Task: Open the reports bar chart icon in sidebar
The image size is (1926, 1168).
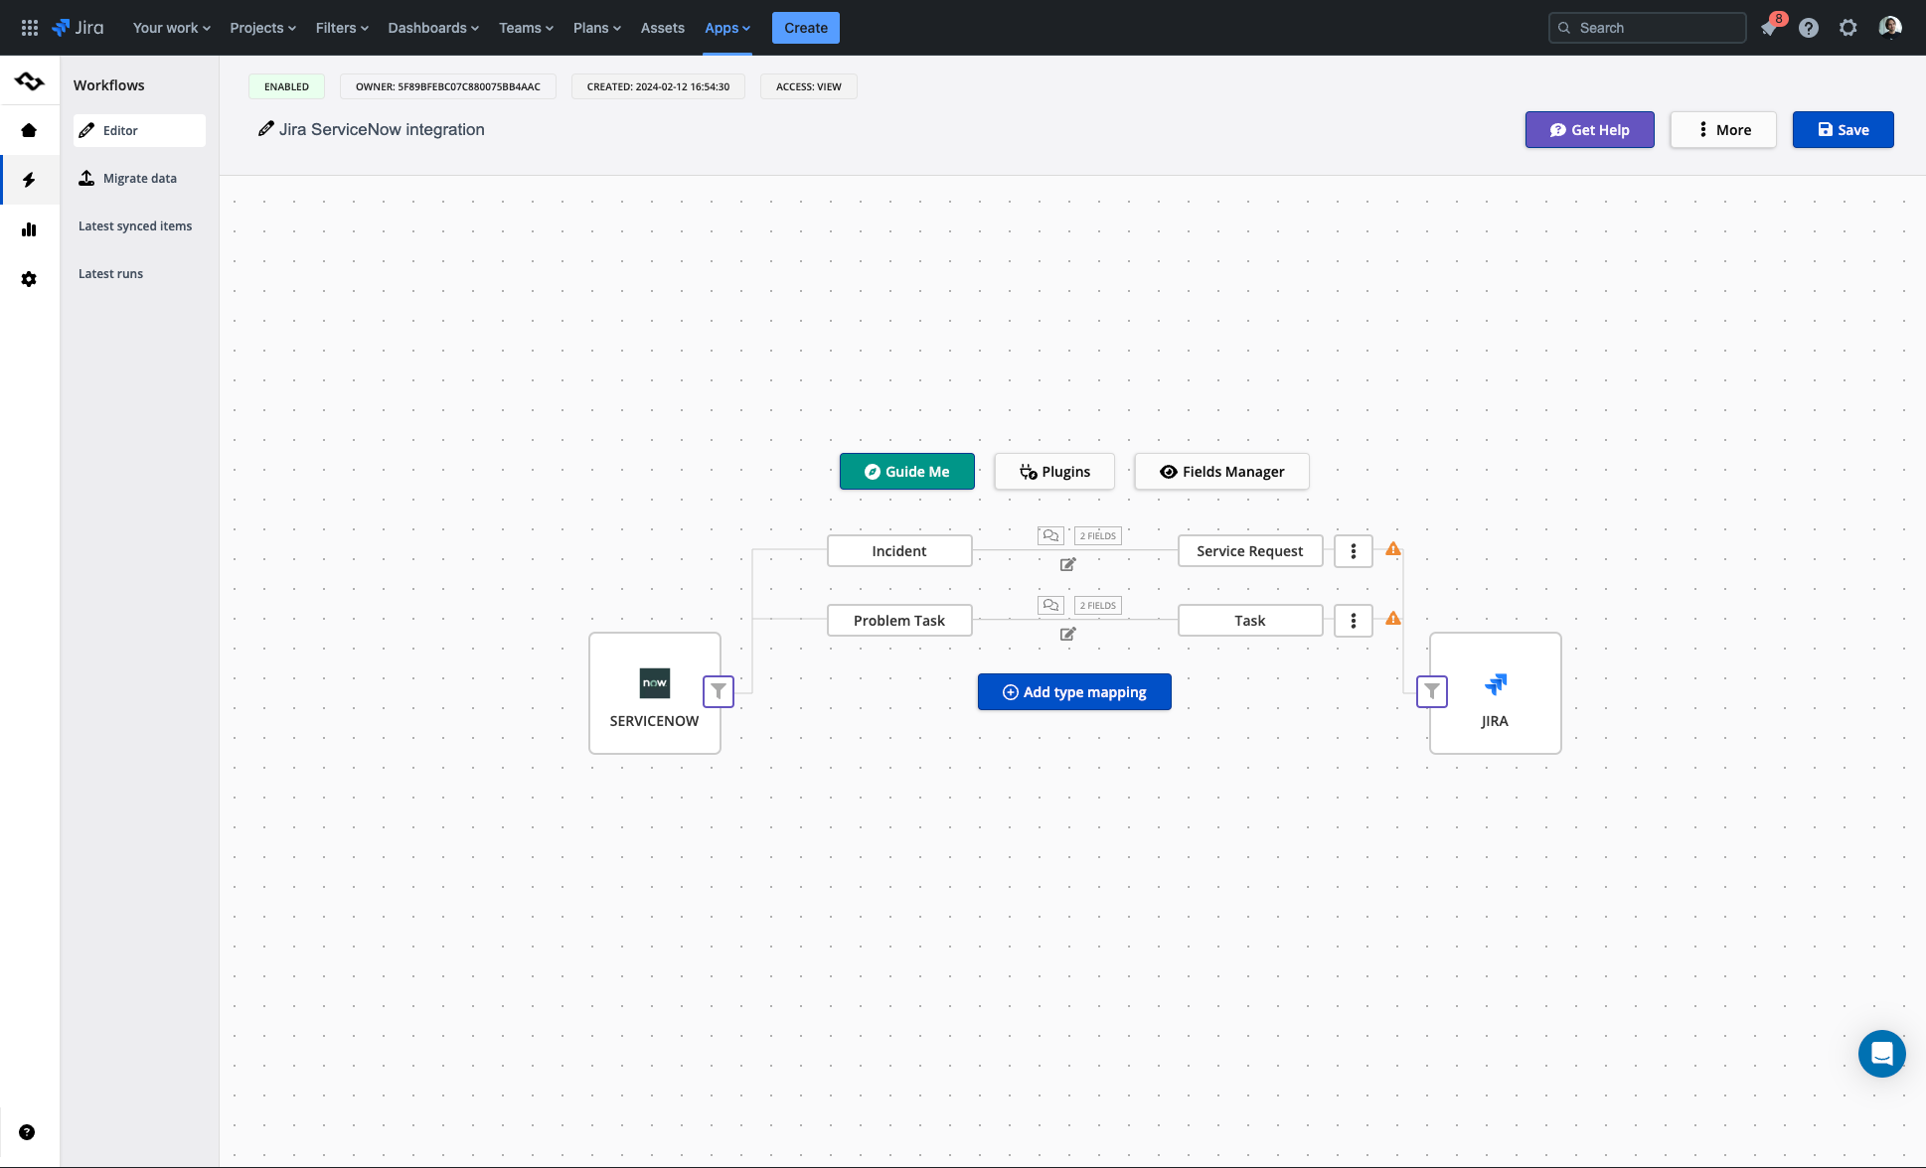Action: click(x=29, y=229)
